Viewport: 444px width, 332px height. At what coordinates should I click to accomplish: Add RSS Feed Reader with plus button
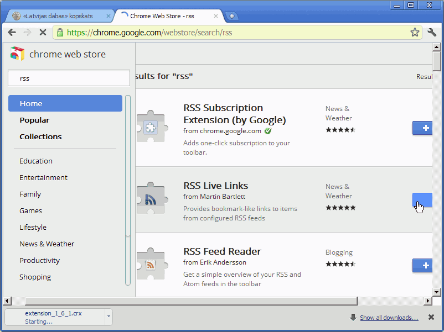[x=422, y=265]
